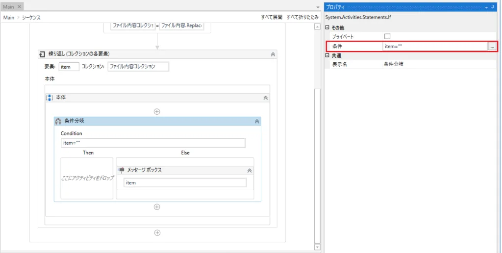Image resolution: width=502 pixels, height=253 pixels.
Task: Select the シーケンス breadcrumb item
Action: coord(31,17)
